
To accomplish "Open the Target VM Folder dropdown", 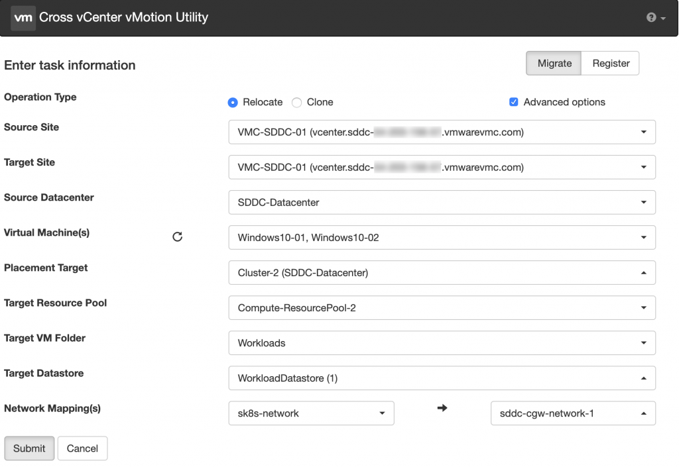I will coord(442,342).
